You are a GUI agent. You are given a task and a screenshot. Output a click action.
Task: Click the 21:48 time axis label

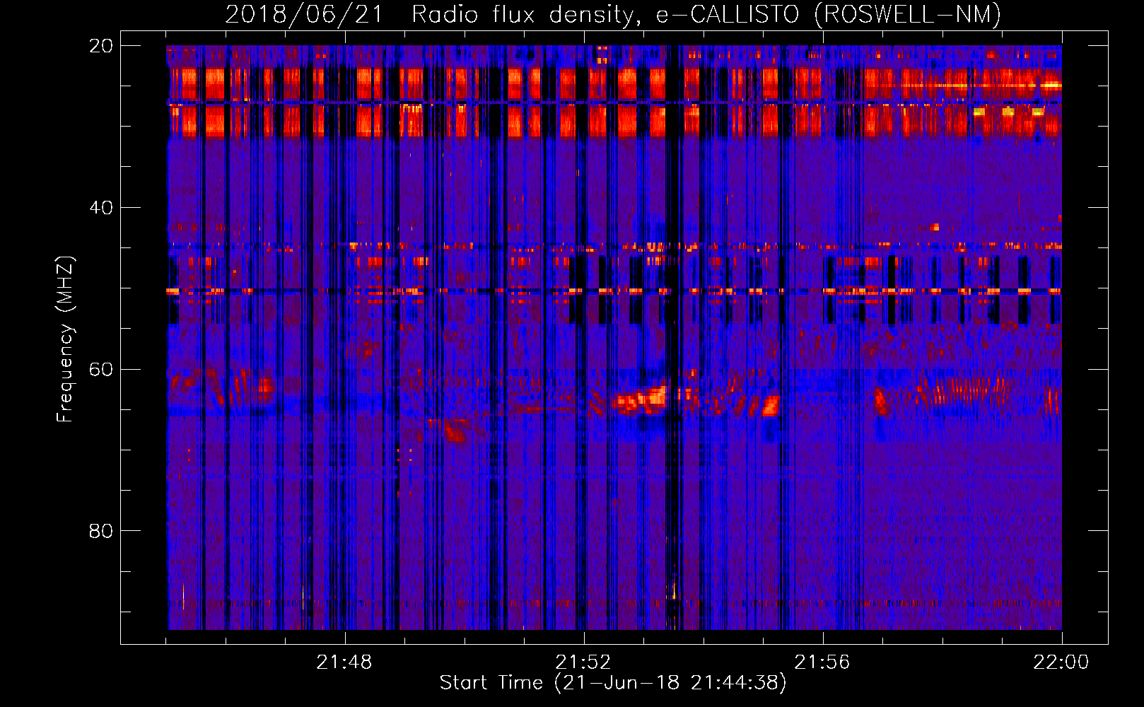(x=344, y=662)
